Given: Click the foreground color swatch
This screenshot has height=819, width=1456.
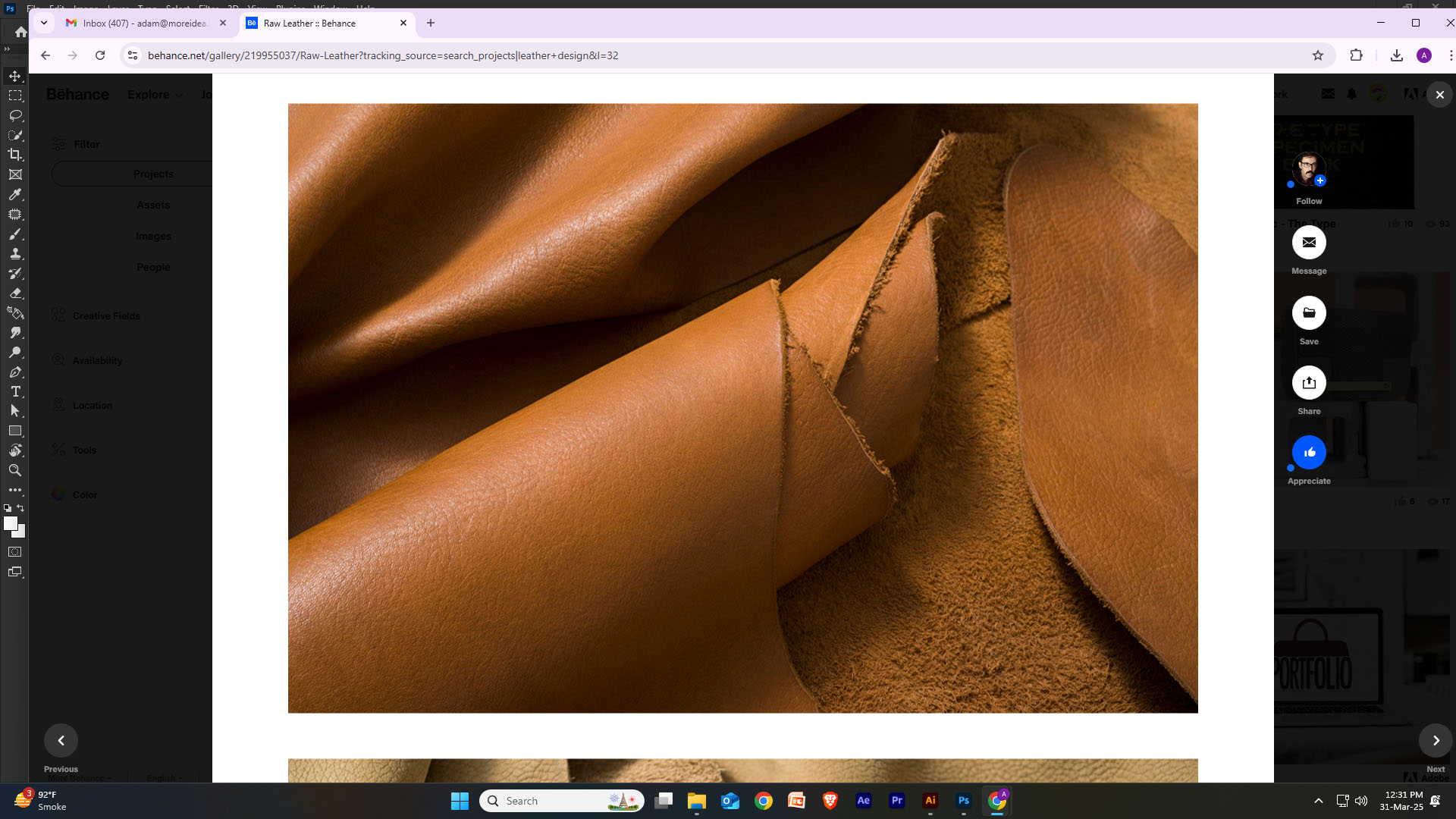Looking at the screenshot, I should click(x=10, y=523).
